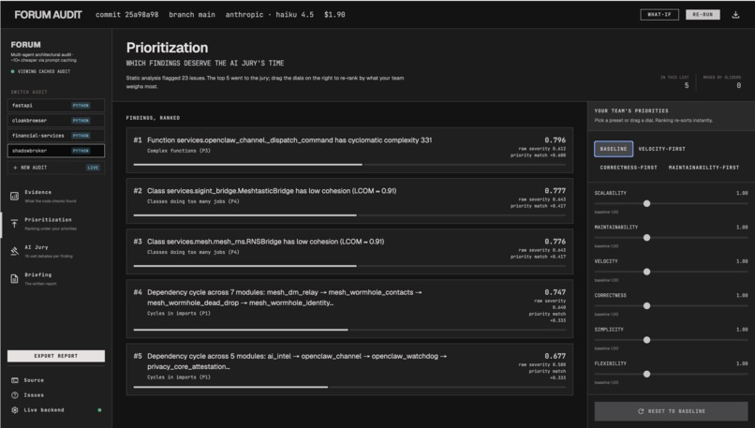Click EXPORT REPORT button
This screenshot has height=428, width=755.
pos(56,356)
